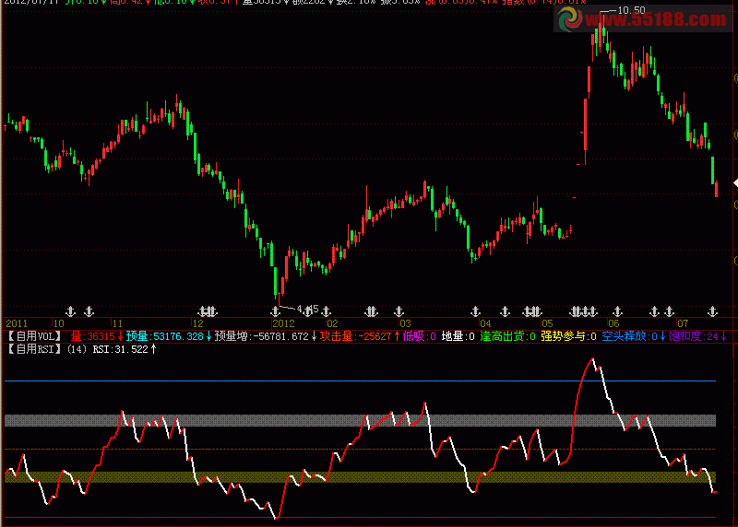Click the (14) RSI period parameter

click(x=77, y=349)
